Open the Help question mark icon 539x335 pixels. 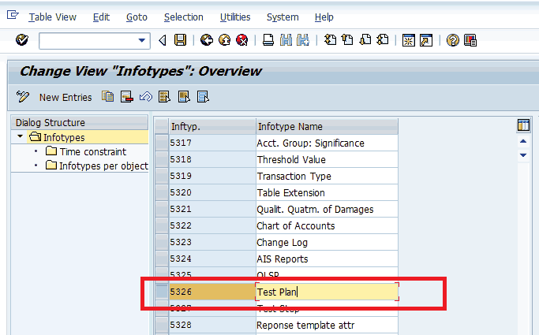click(x=452, y=40)
